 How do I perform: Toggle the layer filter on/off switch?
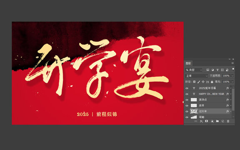pyautogui.click(x=233, y=69)
